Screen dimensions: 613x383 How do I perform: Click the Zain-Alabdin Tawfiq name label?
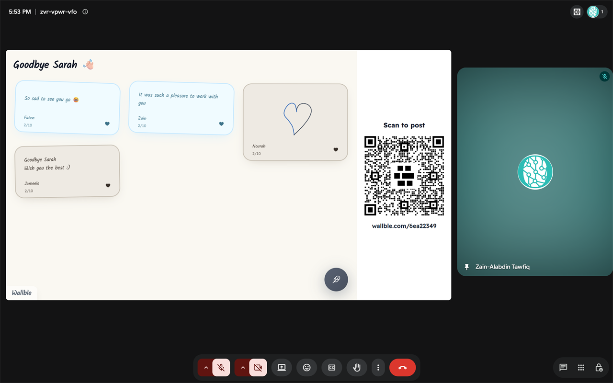click(502, 267)
